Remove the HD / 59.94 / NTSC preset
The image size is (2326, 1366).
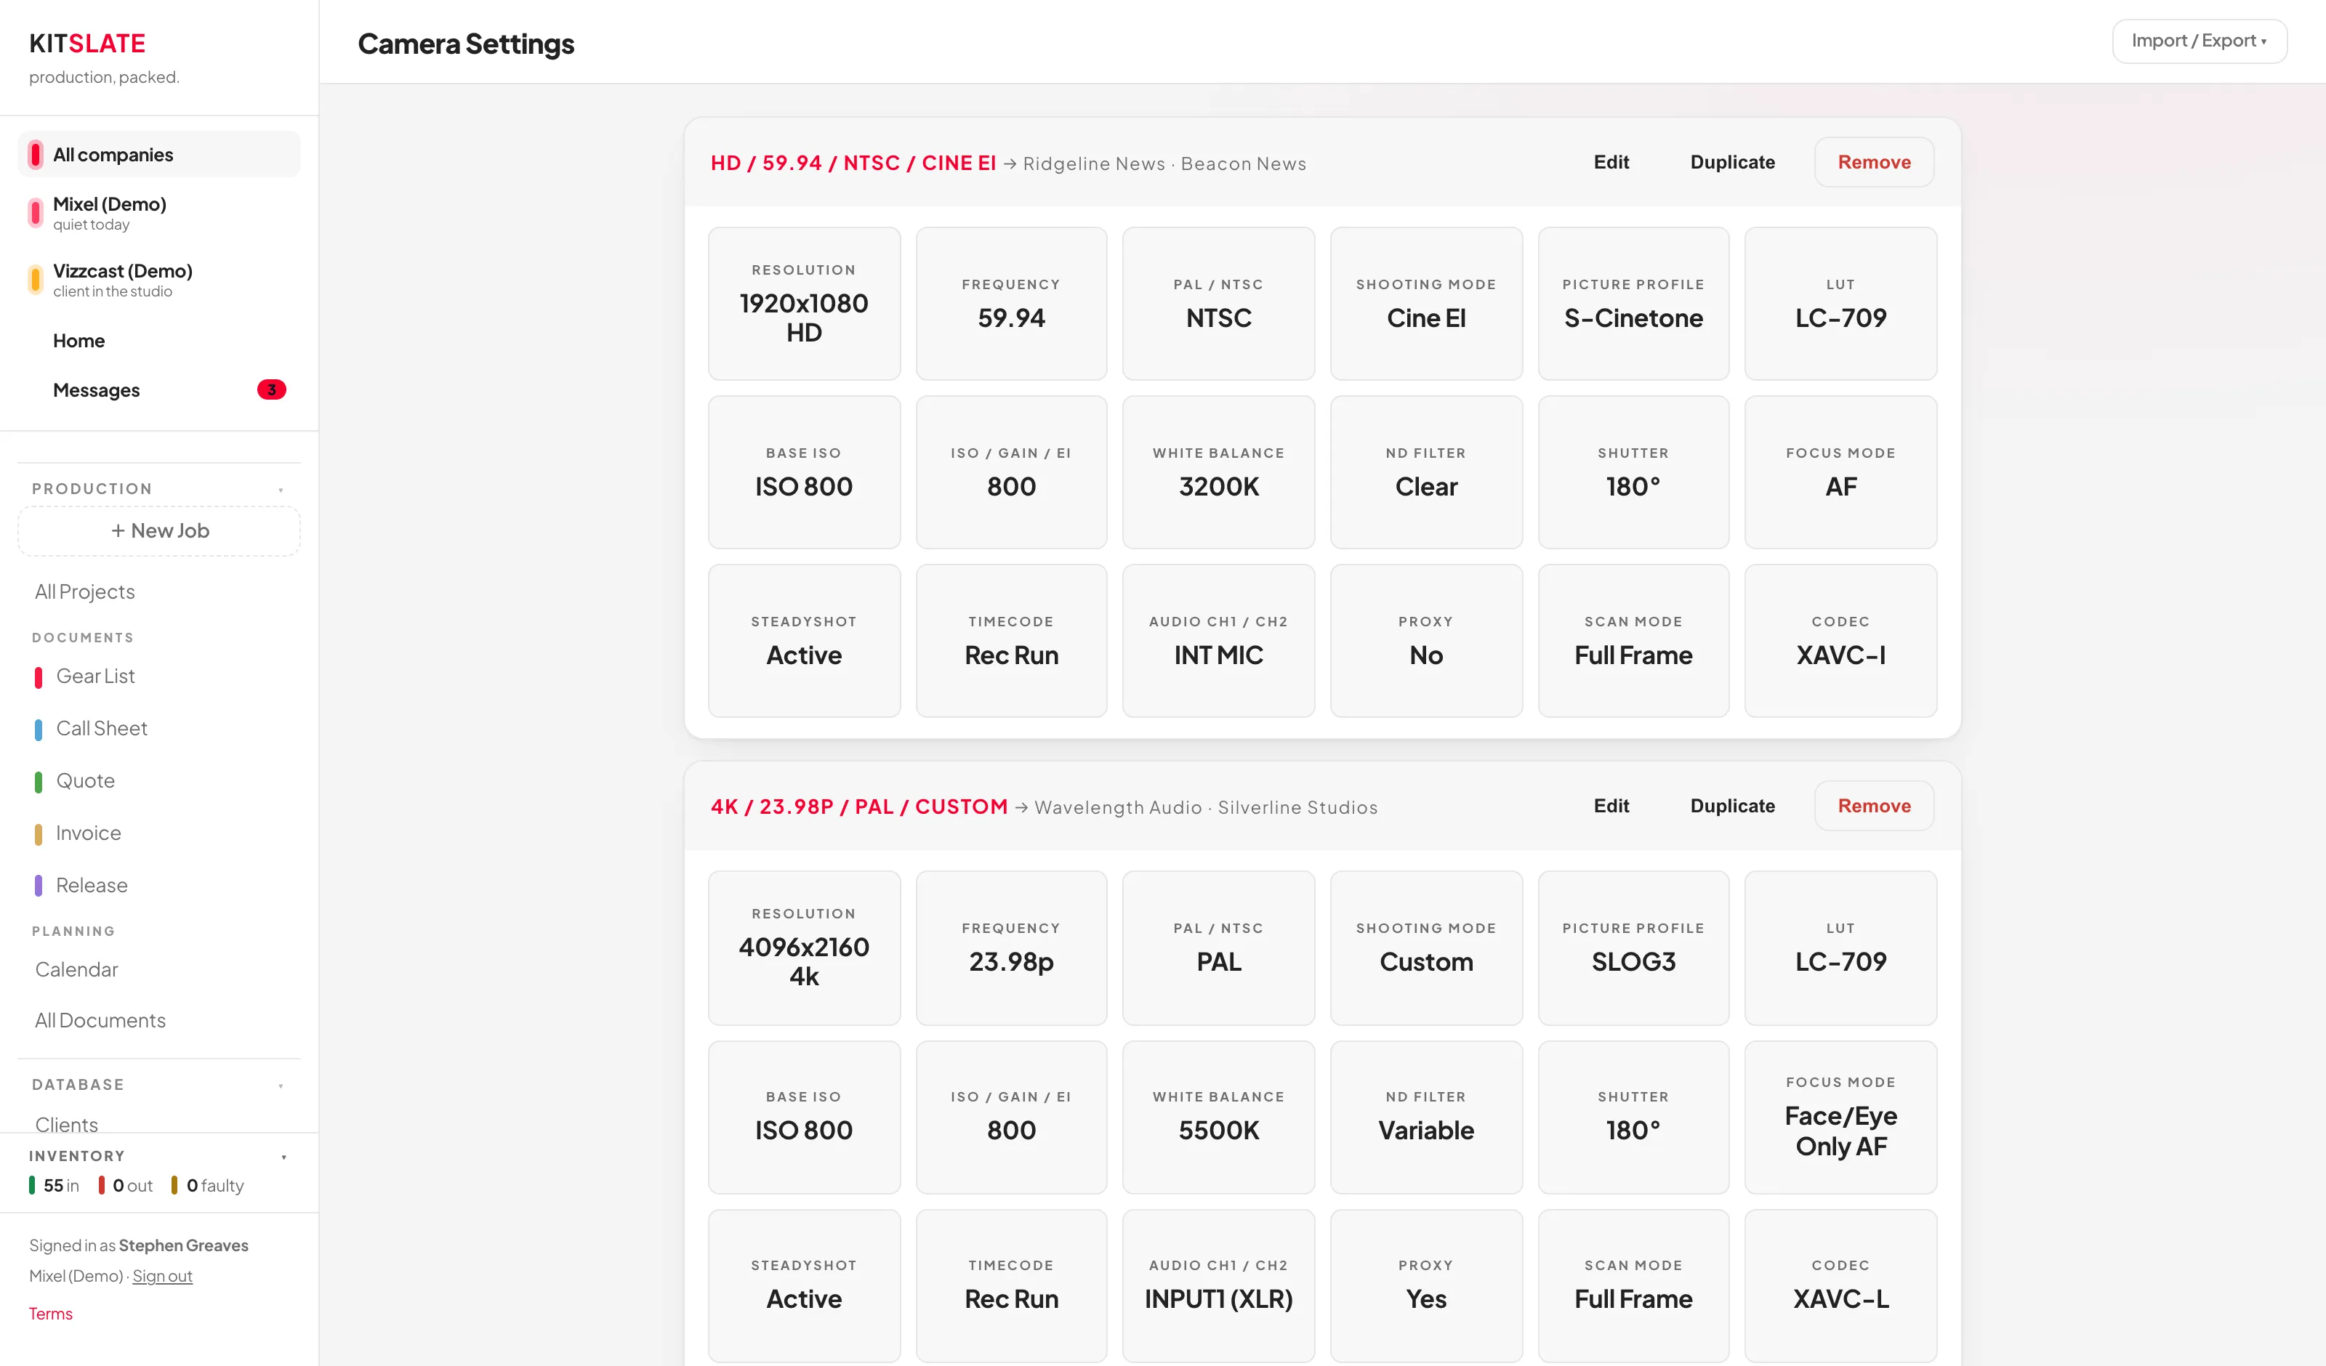point(1874,161)
